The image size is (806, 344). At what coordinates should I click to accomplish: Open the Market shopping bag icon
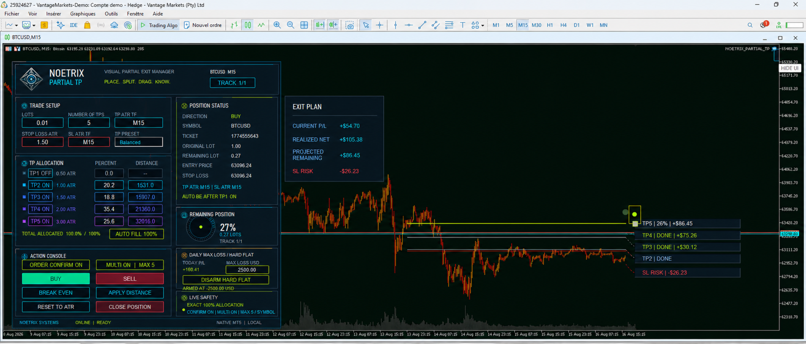(x=87, y=25)
